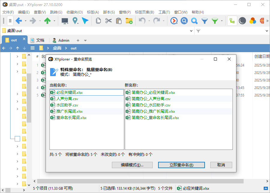Click the Back arrow in the toolbar
The image size is (270, 193).
click(x=19, y=21)
